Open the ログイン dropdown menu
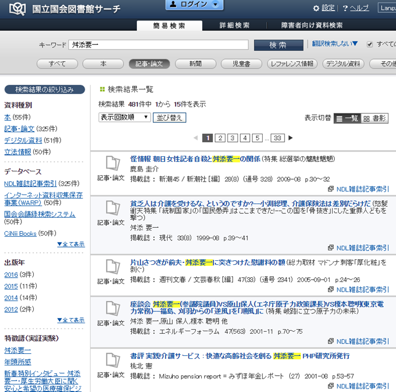The height and width of the screenshot is (392, 396). pos(194,5)
